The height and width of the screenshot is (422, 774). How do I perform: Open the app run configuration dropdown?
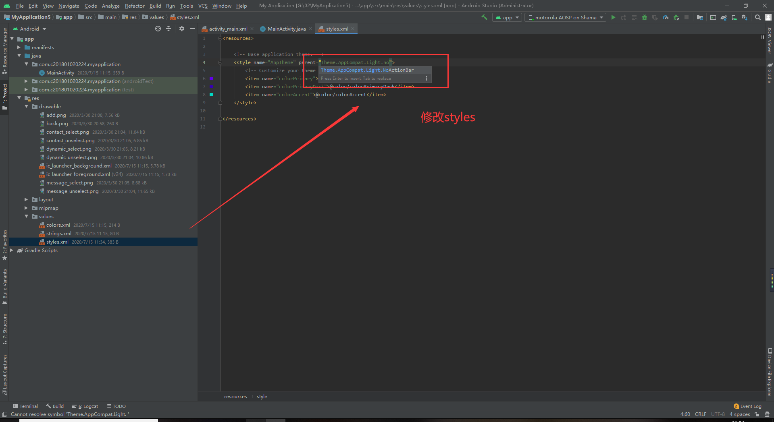507,17
